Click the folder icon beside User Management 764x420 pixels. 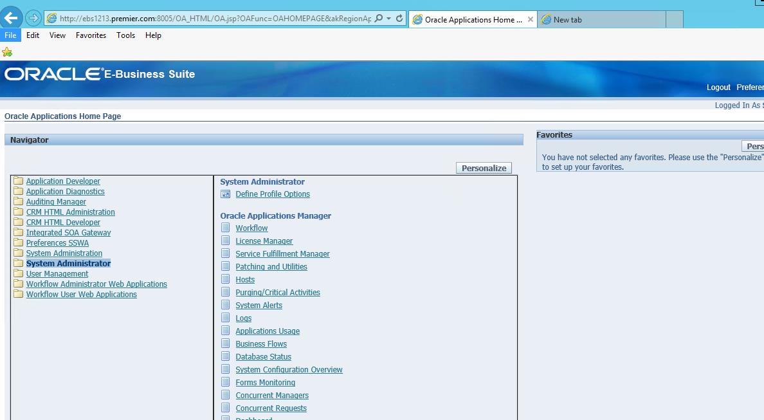click(18, 273)
